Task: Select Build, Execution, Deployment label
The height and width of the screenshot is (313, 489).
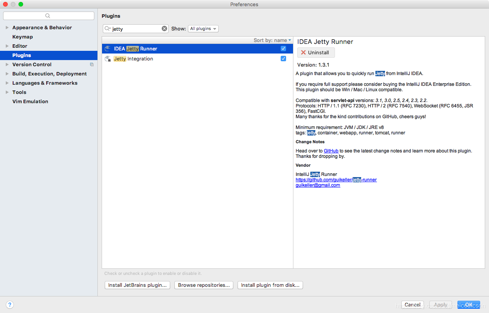Action: click(49, 74)
